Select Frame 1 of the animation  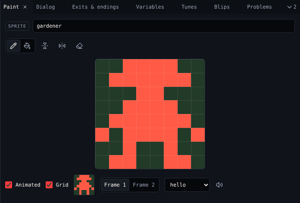pos(115,185)
